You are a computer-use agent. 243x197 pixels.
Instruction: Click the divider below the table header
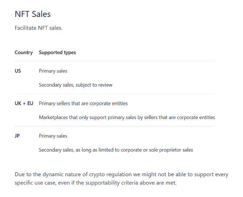[115, 61]
